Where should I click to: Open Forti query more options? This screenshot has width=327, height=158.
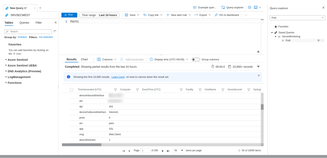pos(322,40)
